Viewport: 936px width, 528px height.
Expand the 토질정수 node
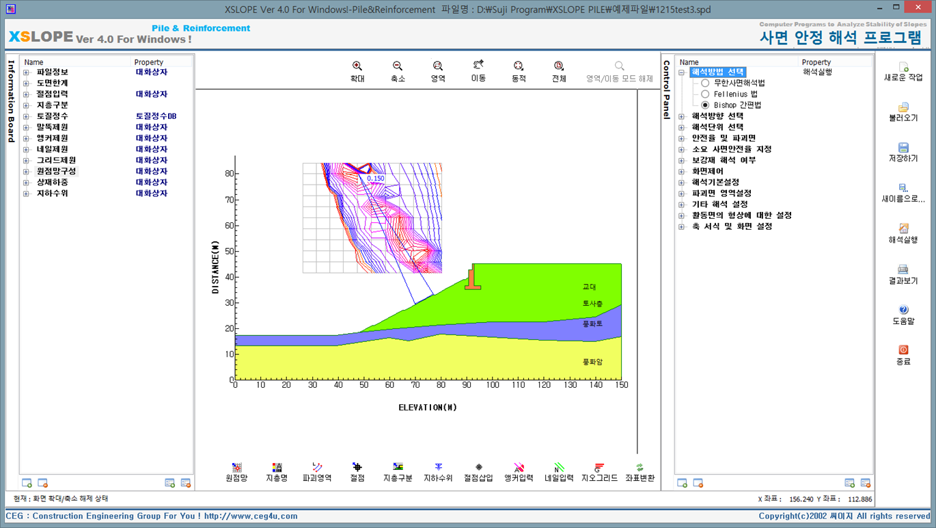(26, 116)
